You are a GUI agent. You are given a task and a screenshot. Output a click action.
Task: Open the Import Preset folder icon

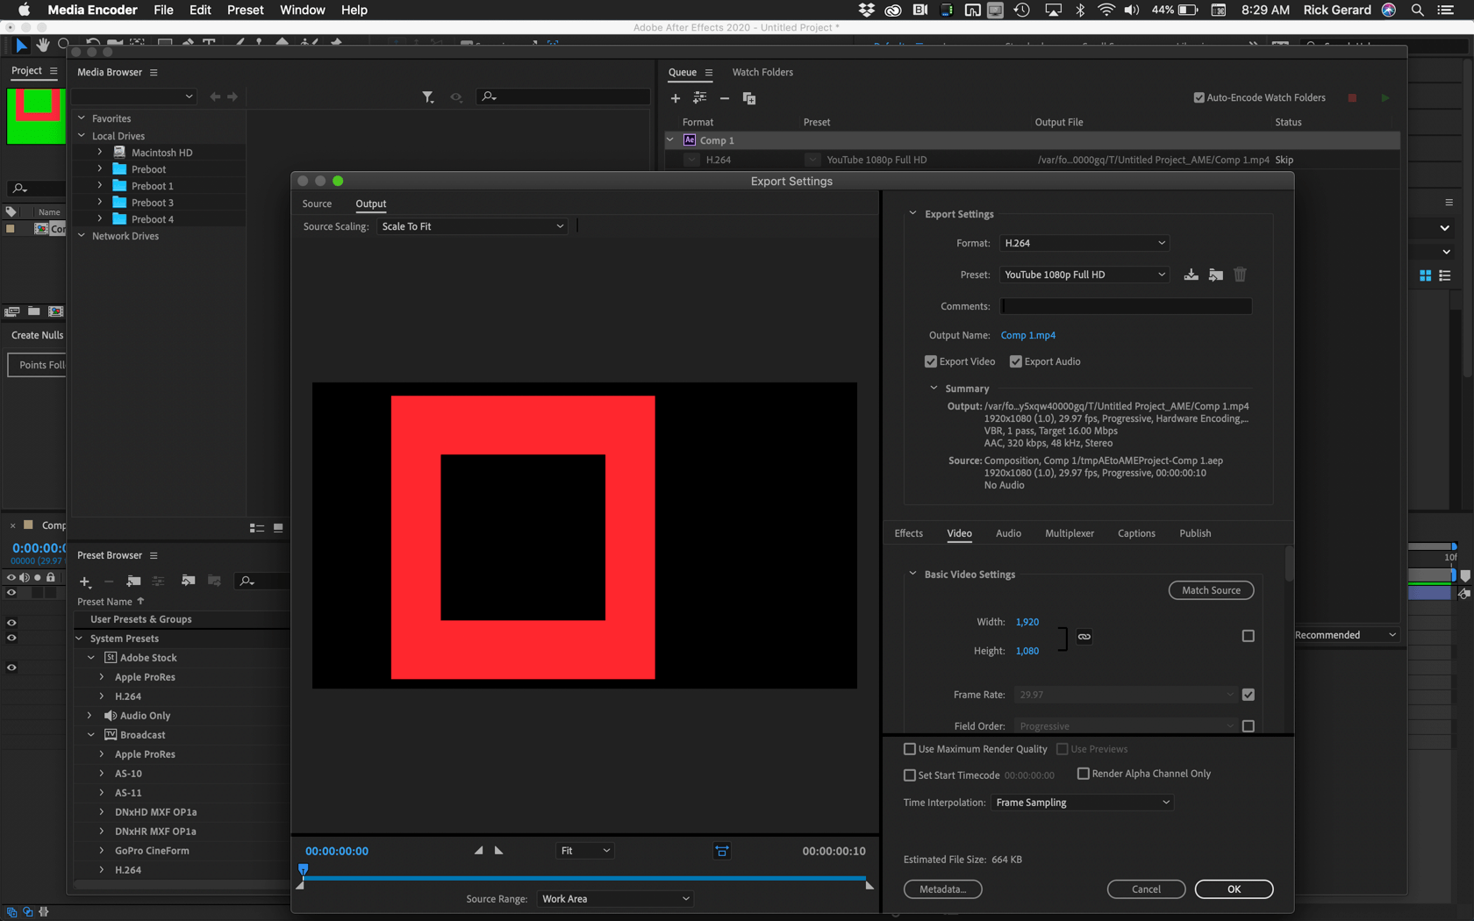pyautogui.click(x=1216, y=275)
